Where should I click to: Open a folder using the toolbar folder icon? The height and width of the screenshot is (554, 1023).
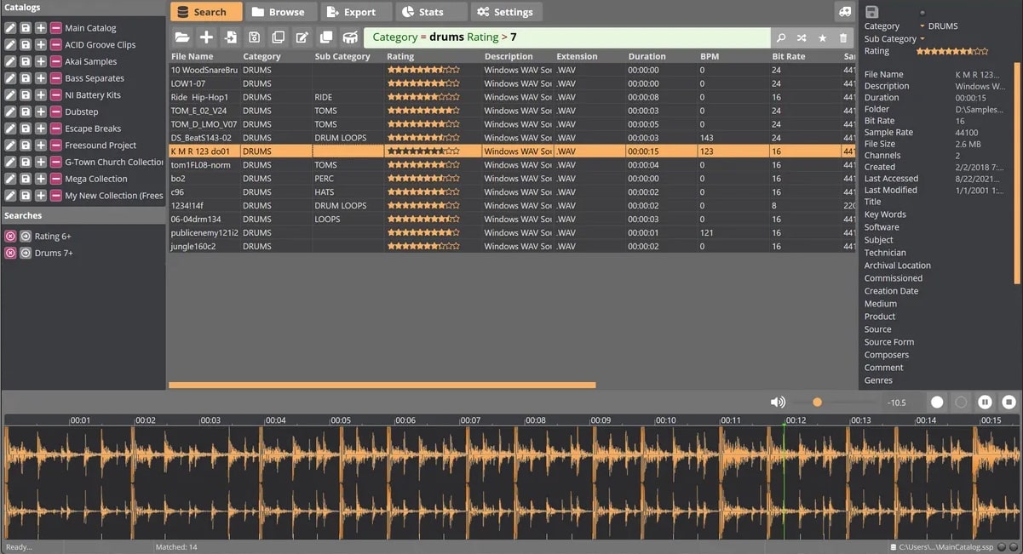(x=183, y=37)
